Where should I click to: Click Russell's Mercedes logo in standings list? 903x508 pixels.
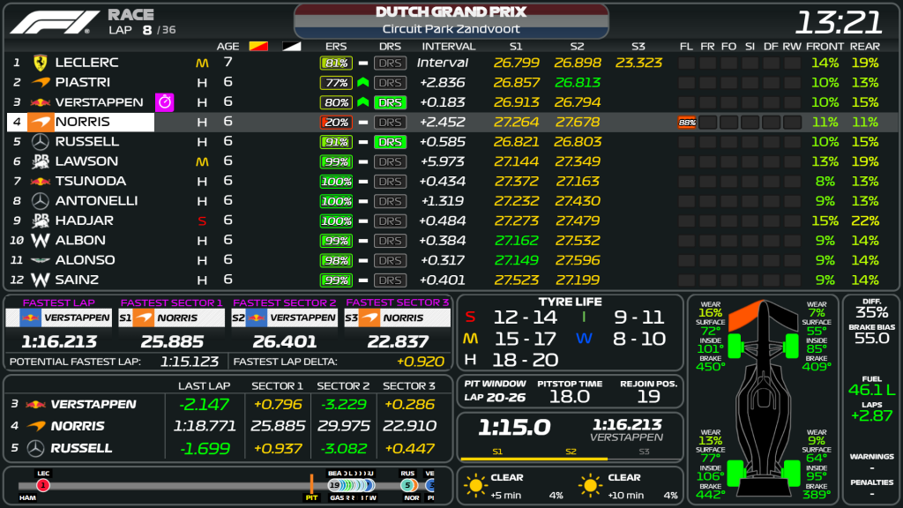40,142
